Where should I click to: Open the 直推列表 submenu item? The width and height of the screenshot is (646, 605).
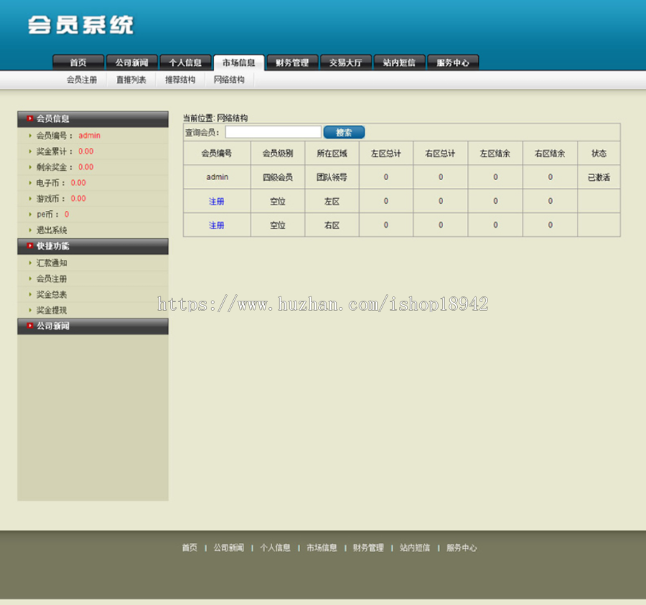point(131,80)
